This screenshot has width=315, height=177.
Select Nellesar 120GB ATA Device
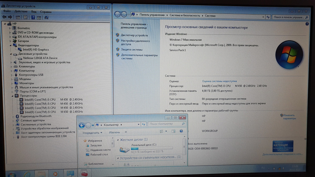click(40, 58)
